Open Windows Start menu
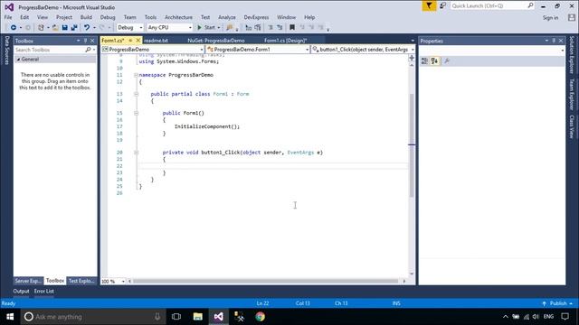The width and height of the screenshot is (579, 325). pos(10,317)
